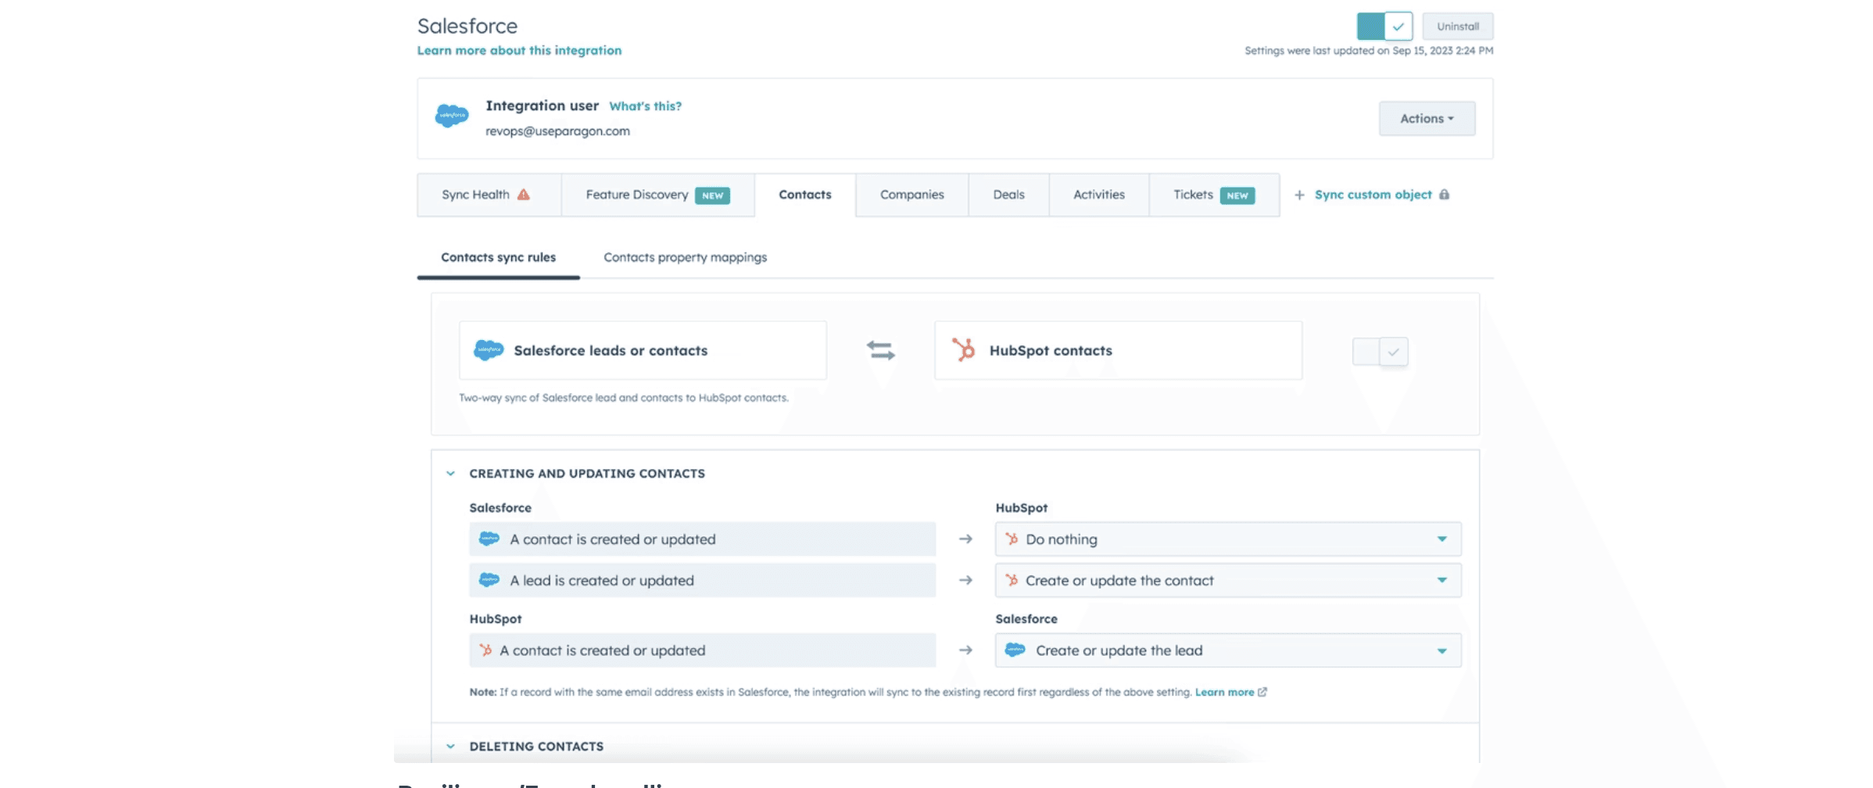Image resolution: width=1873 pixels, height=788 pixels.
Task: Click Salesforce icon in 'A contact is created or updated' row
Action: pyautogui.click(x=489, y=539)
